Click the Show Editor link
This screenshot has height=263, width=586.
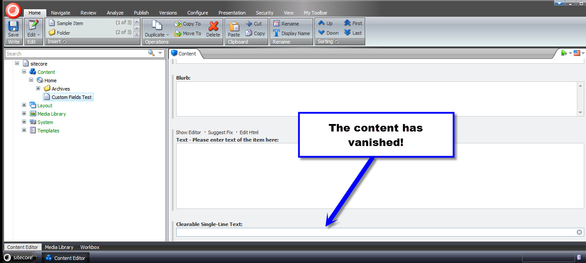pos(188,132)
